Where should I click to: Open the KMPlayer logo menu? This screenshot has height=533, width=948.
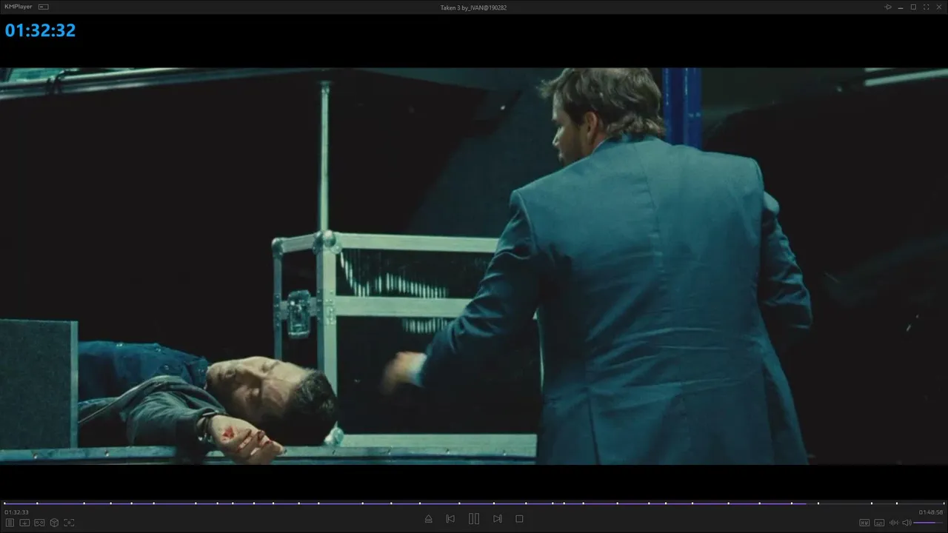coord(19,7)
